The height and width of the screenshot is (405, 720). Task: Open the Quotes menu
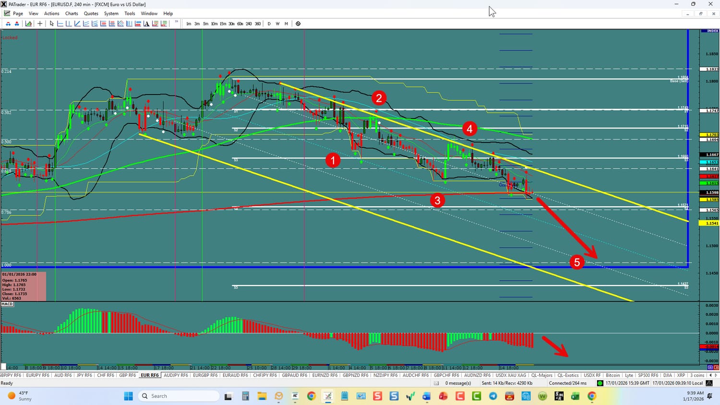click(x=91, y=13)
